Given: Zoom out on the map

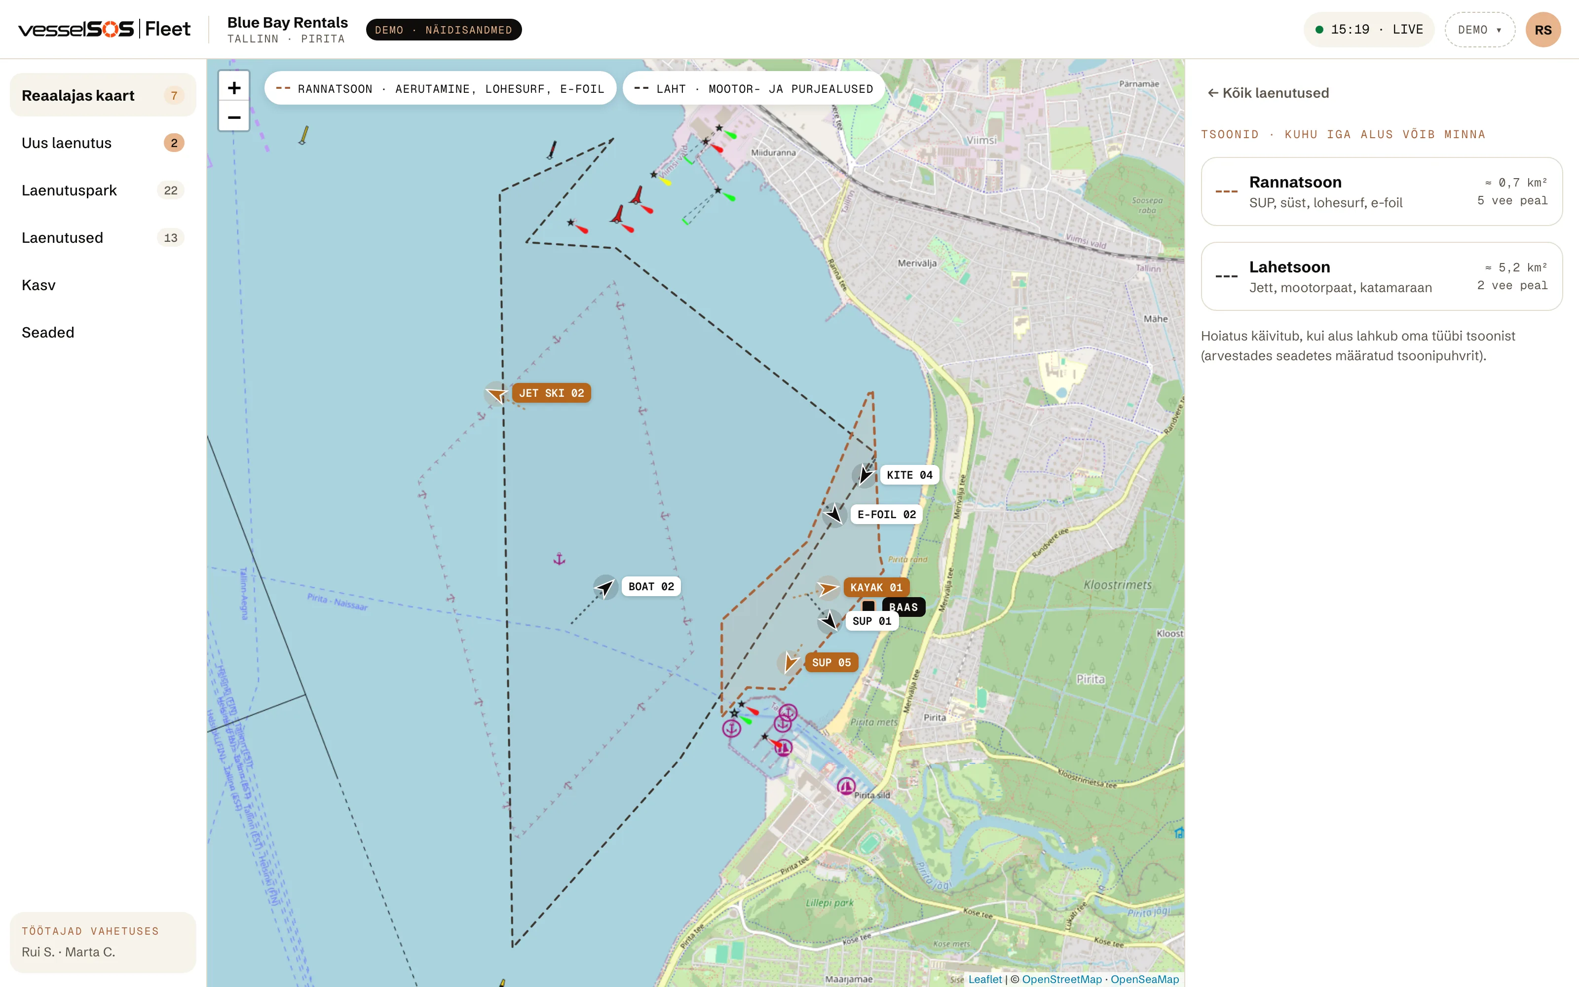Looking at the screenshot, I should tap(233, 117).
